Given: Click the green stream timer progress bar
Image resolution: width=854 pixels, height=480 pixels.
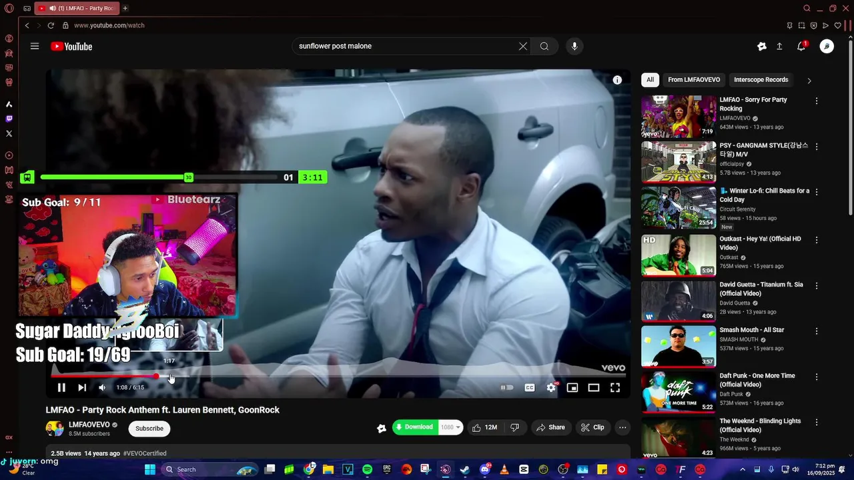Looking at the screenshot, I should pos(159,177).
